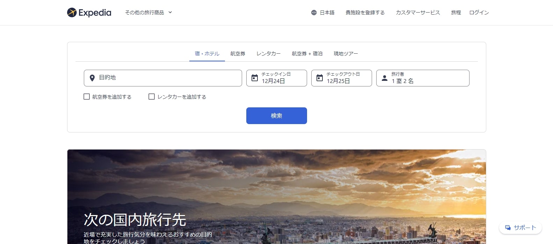
Task: Switch to the 航空券 tab
Action: [x=238, y=54]
